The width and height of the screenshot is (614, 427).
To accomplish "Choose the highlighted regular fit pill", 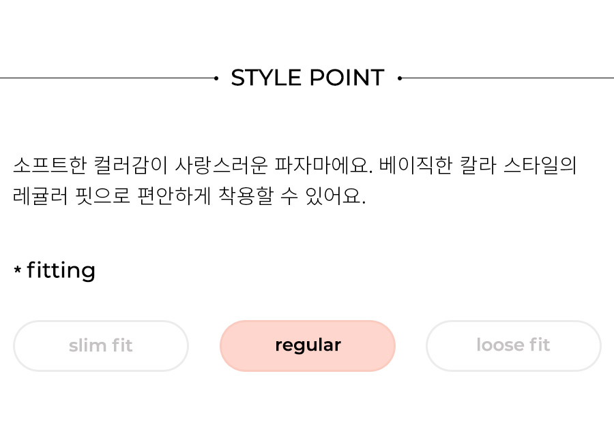I will 308,346.
